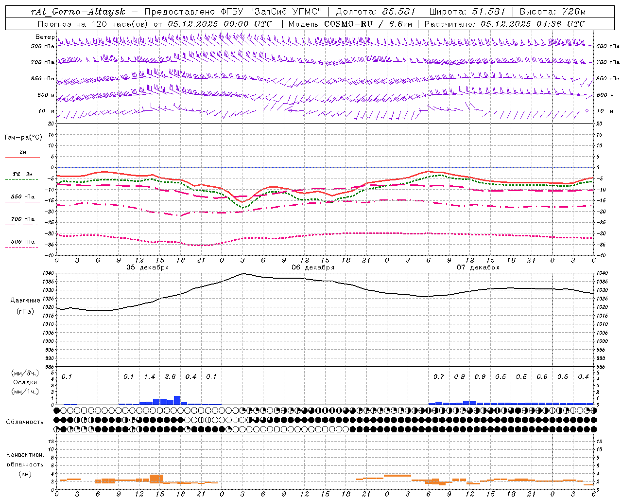Click the 06 декабря date label
622x498 pixels.
tap(313, 267)
